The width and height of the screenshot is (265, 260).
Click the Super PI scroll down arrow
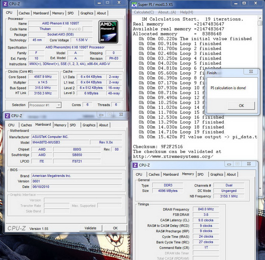coord(260,188)
